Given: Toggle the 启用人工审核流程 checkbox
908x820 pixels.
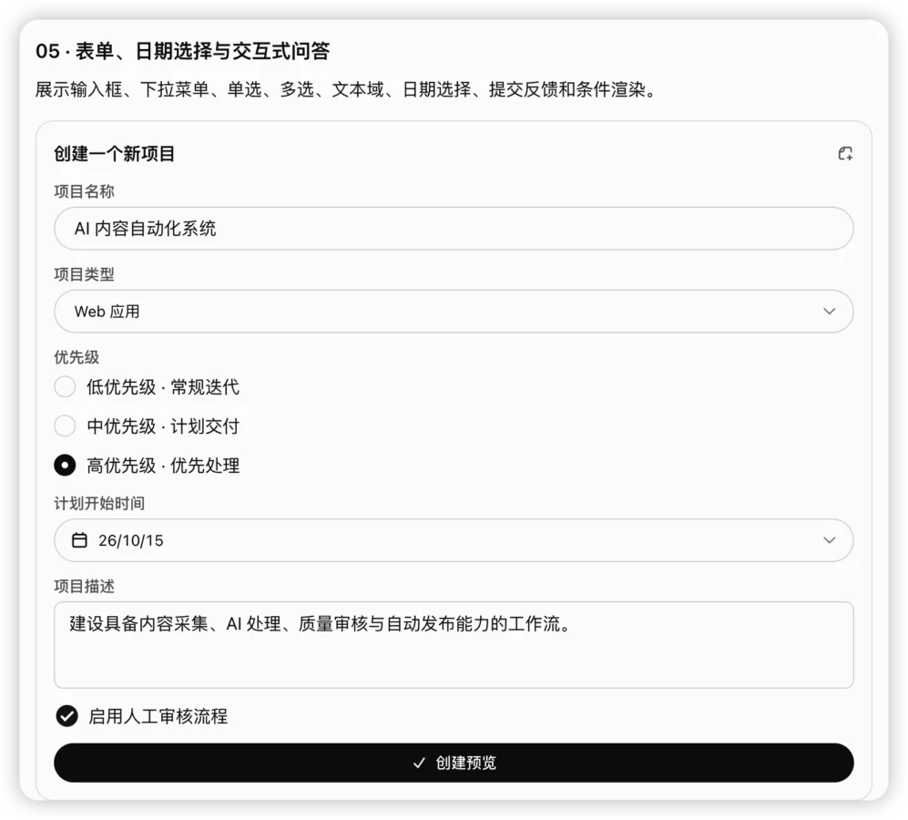Looking at the screenshot, I should click(67, 716).
